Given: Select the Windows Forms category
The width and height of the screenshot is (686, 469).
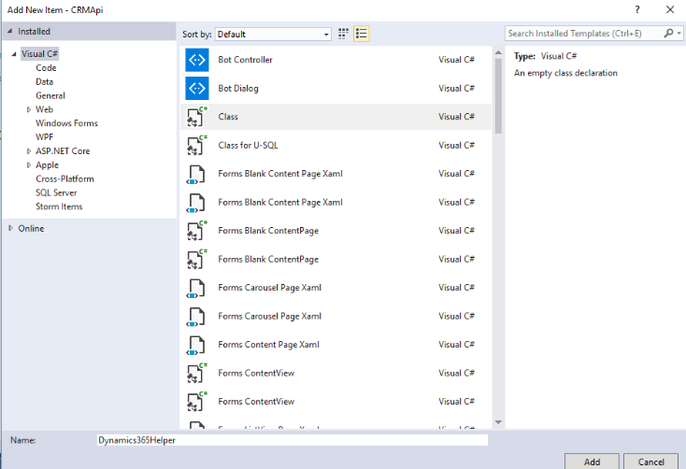Looking at the screenshot, I should pos(66,123).
